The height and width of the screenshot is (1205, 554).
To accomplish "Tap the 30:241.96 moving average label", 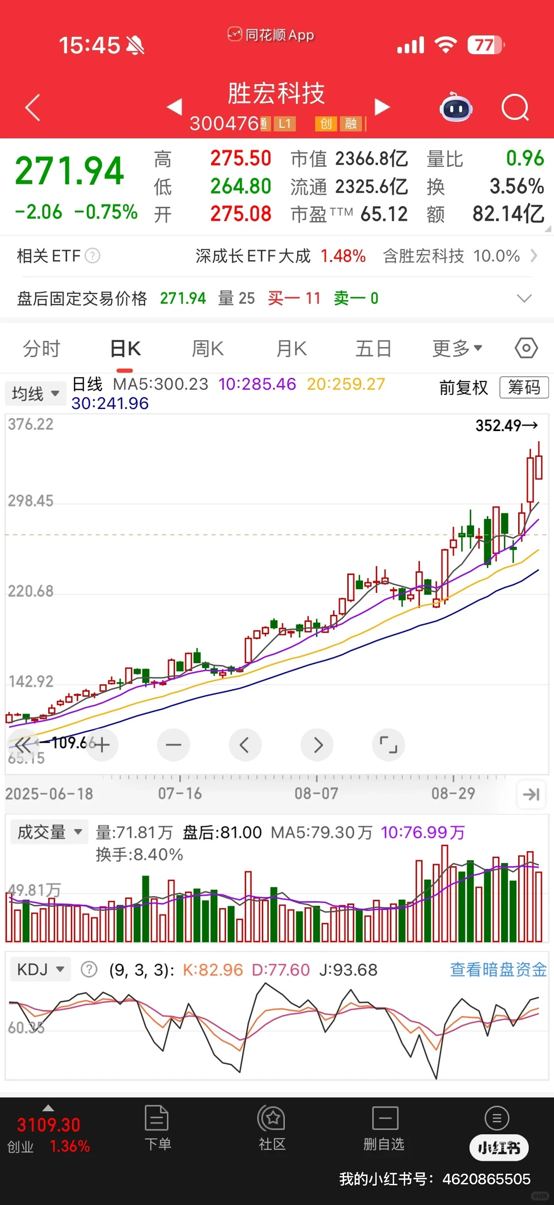I will (x=110, y=403).
